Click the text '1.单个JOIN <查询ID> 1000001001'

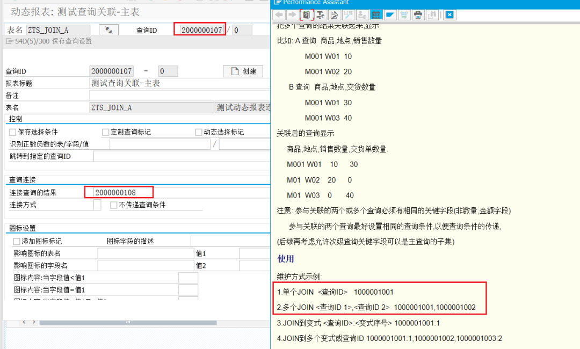pyautogui.click(x=335, y=292)
